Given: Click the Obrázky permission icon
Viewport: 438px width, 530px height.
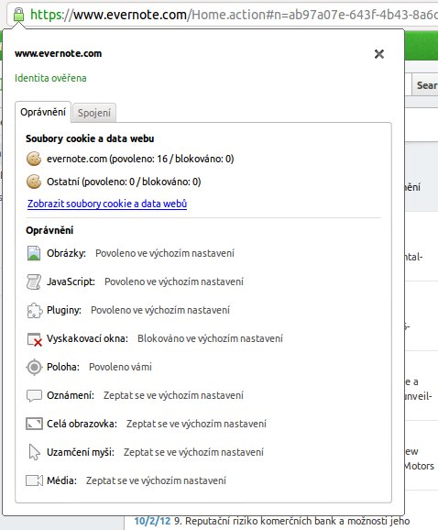Looking at the screenshot, I should 34,253.
